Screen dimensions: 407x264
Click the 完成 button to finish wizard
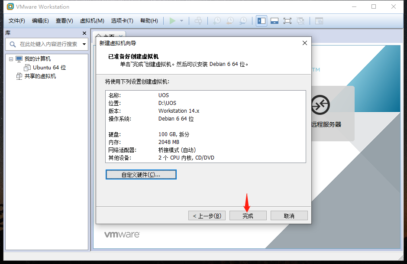click(248, 215)
